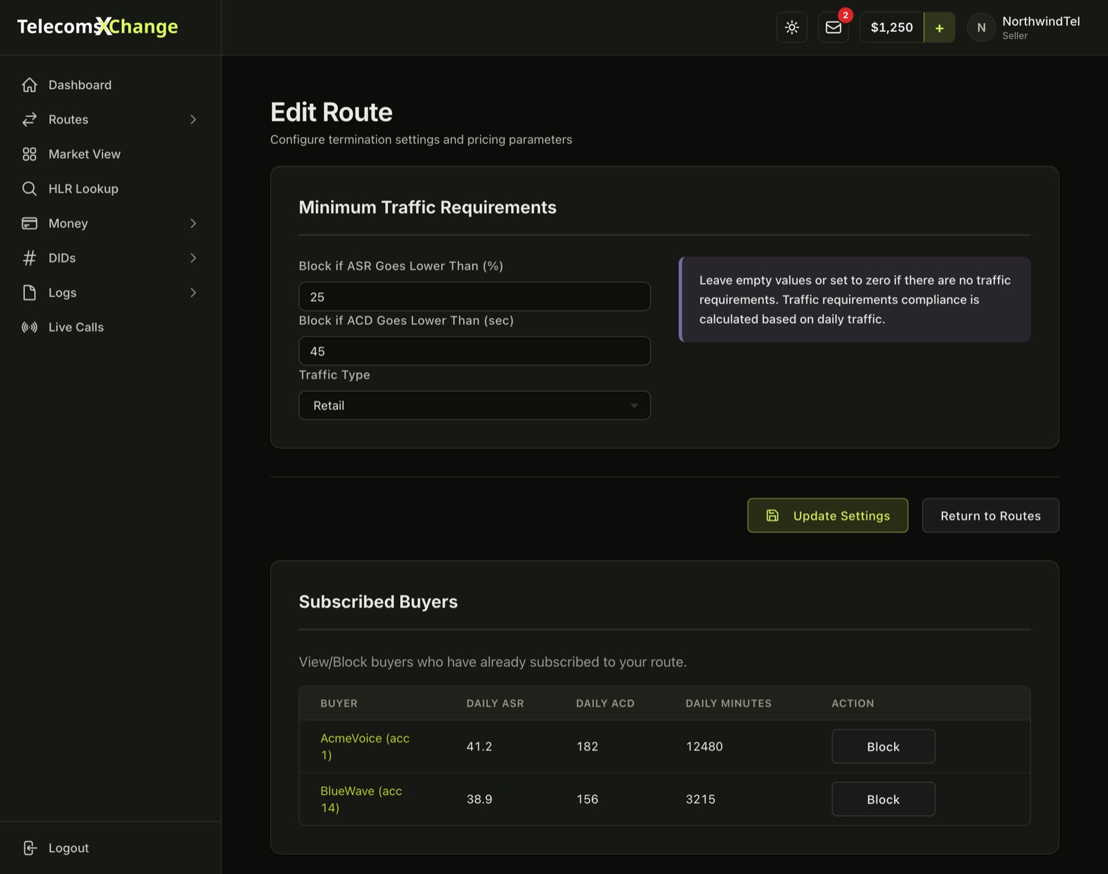Click the BUYER column header
The image size is (1108, 874).
click(x=339, y=703)
